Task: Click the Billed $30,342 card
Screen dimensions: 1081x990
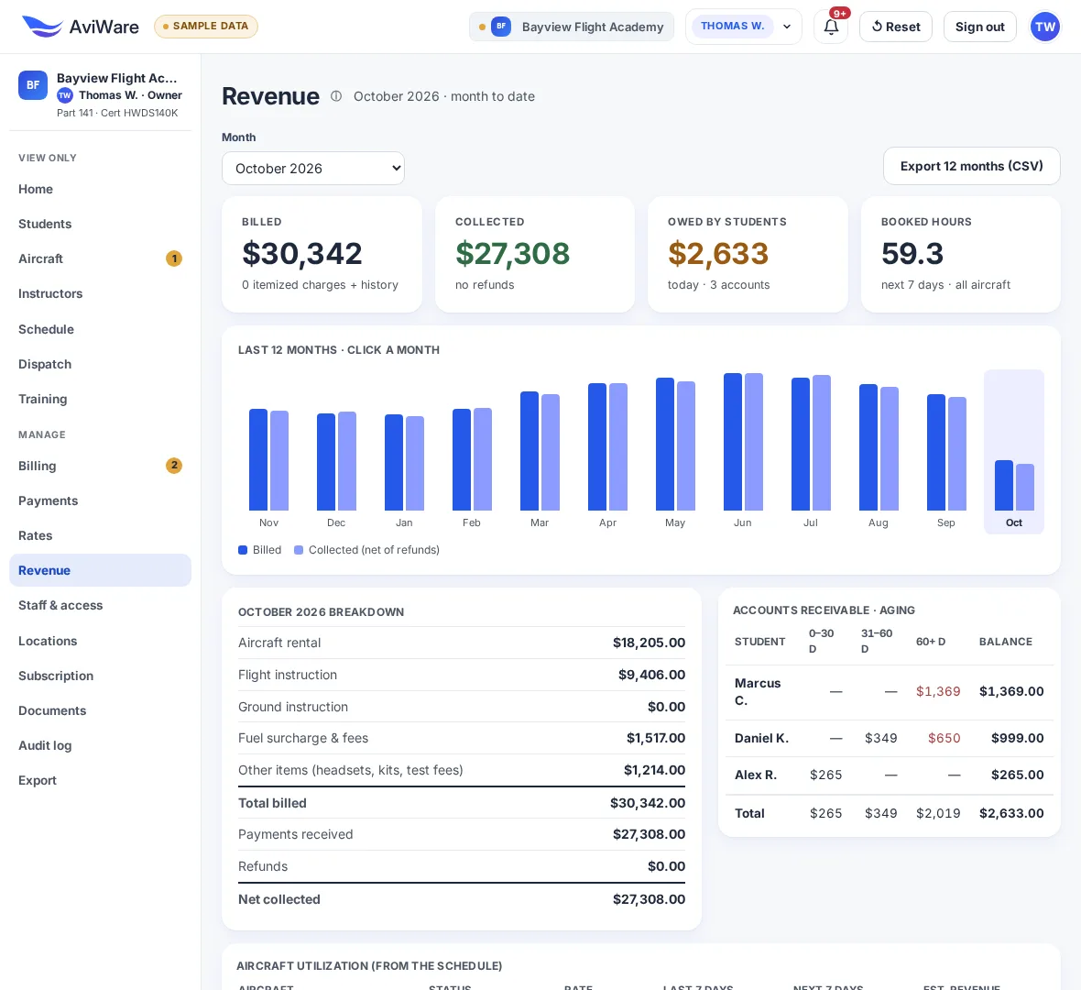Action: pos(322,255)
